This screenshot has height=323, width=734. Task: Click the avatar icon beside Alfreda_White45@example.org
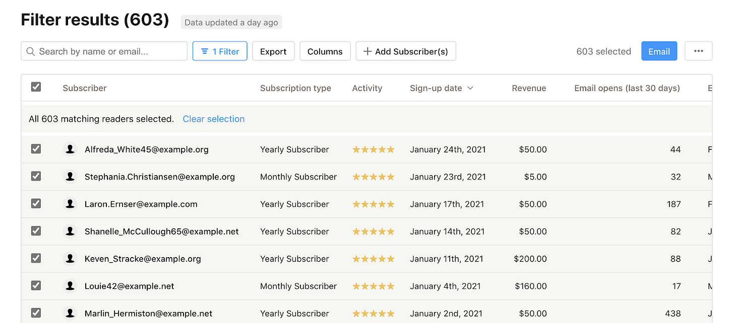[x=70, y=149]
